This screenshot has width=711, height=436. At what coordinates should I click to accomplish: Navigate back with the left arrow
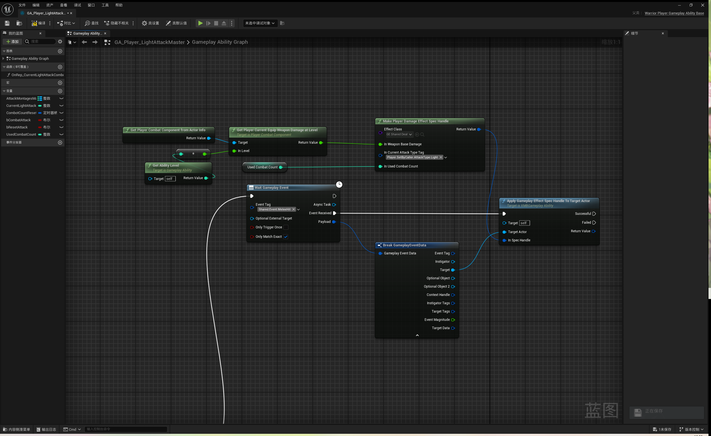(x=84, y=42)
